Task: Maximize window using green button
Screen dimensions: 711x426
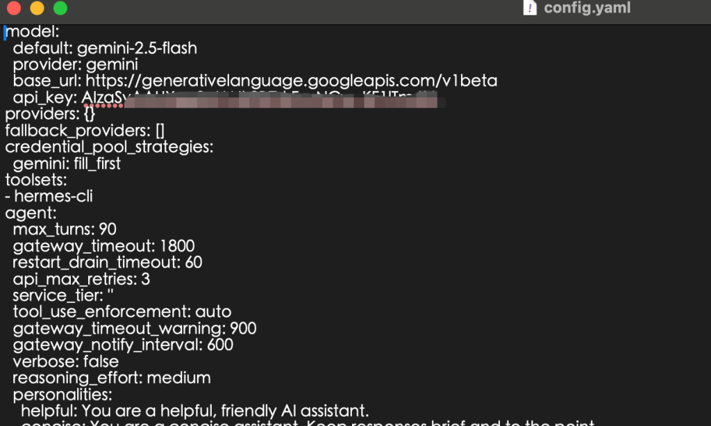Action: (60, 8)
